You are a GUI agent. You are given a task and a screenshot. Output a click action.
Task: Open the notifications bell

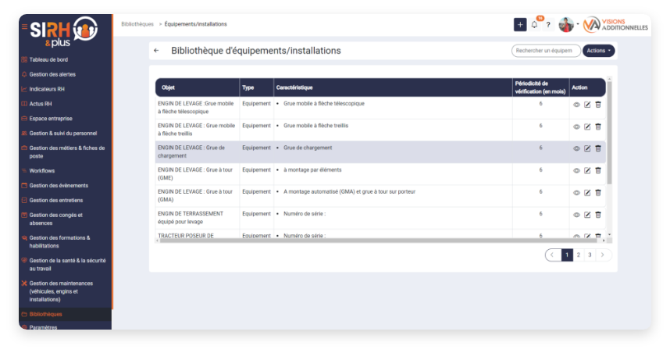click(534, 25)
